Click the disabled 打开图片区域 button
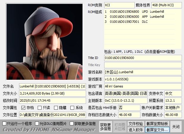The height and width of the screenshot is (134, 184). (x=120, y=127)
